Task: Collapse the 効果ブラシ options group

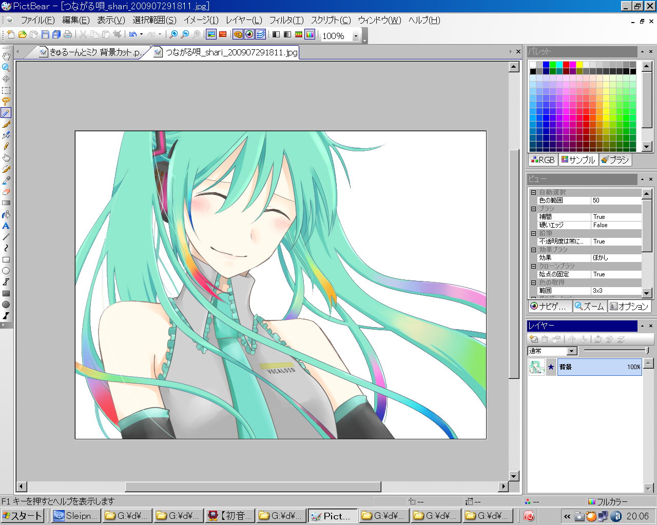Action: tap(533, 250)
